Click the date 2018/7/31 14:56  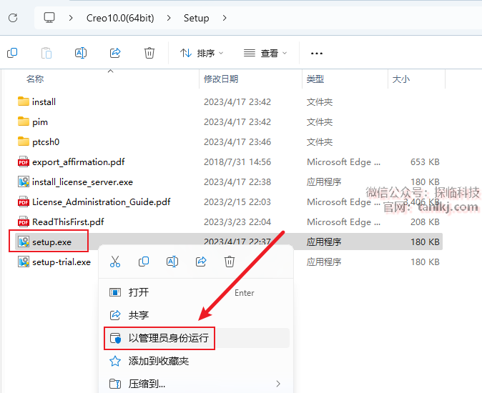237,161
